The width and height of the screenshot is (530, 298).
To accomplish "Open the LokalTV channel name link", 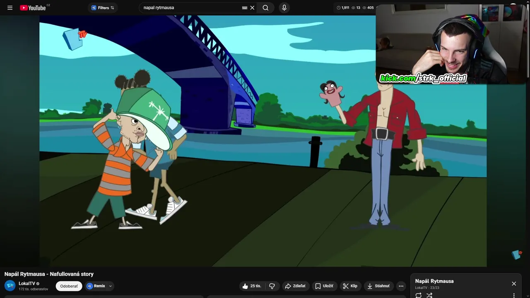I will [x=27, y=284].
